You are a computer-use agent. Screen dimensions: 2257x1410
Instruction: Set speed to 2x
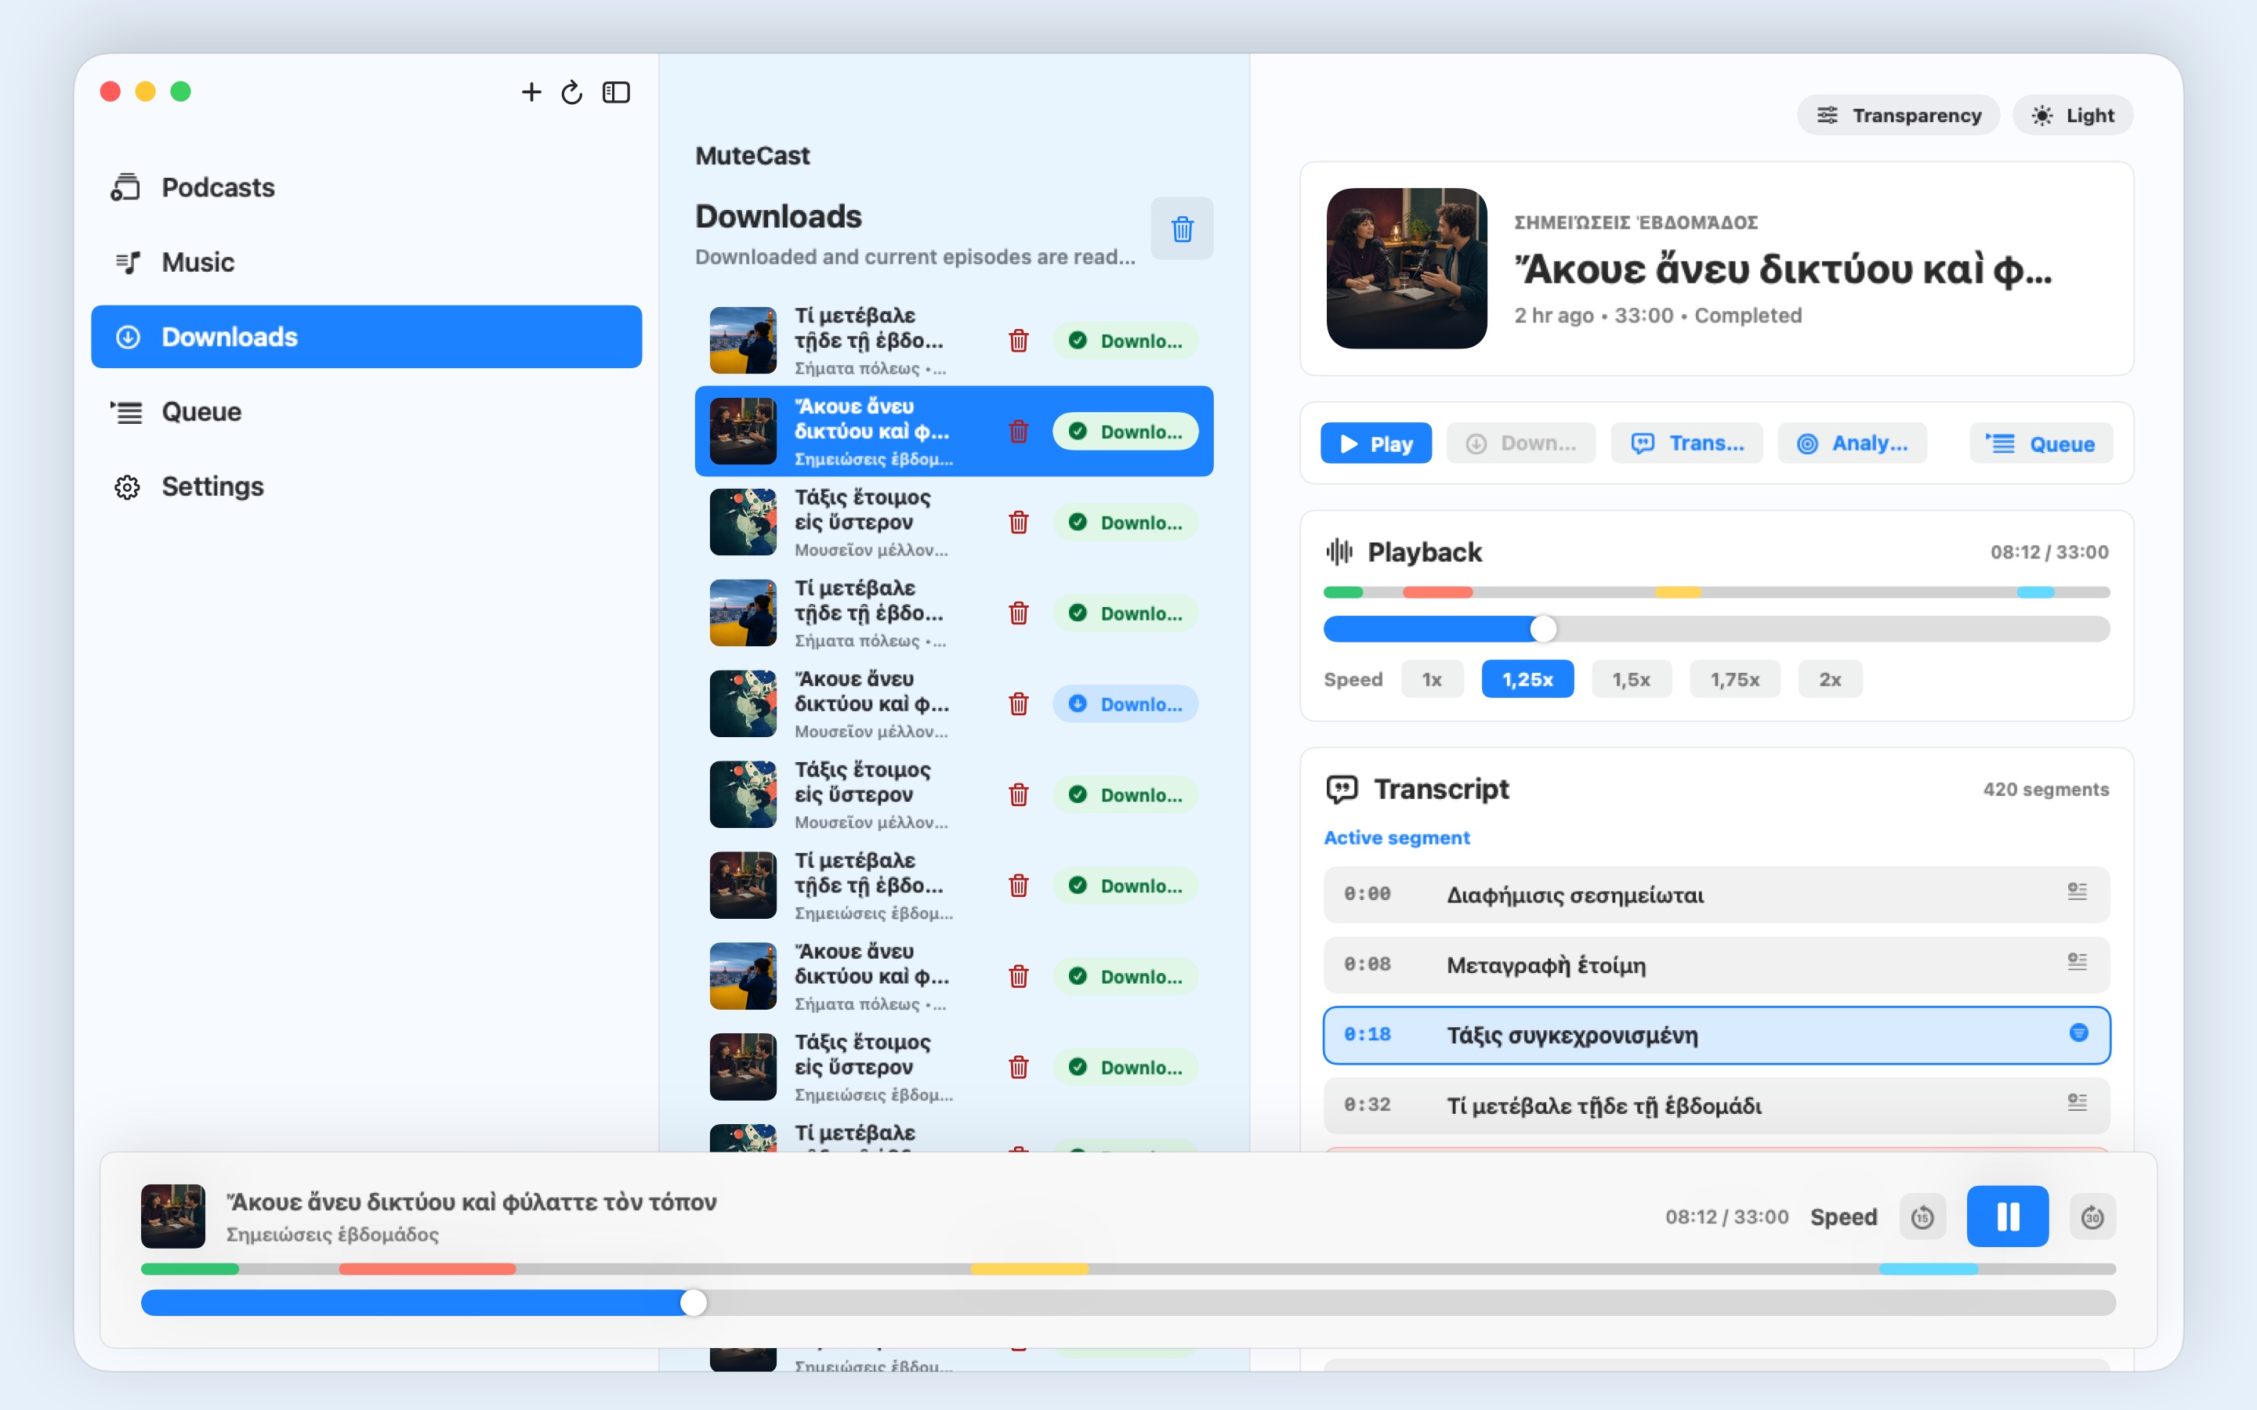1830,679
